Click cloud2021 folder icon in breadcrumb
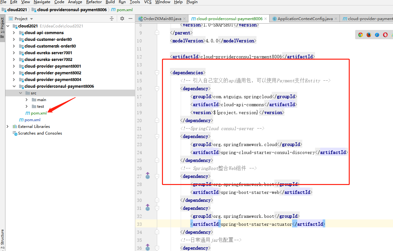The width and height of the screenshot is (393, 251). [x=4, y=10]
